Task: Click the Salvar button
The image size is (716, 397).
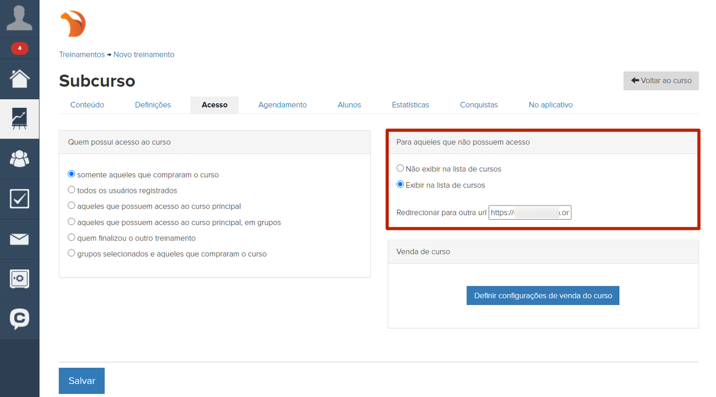Action: (82, 381)
